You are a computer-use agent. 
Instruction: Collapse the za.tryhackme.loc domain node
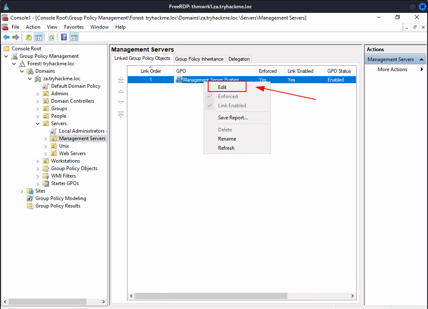click(30, 79)
